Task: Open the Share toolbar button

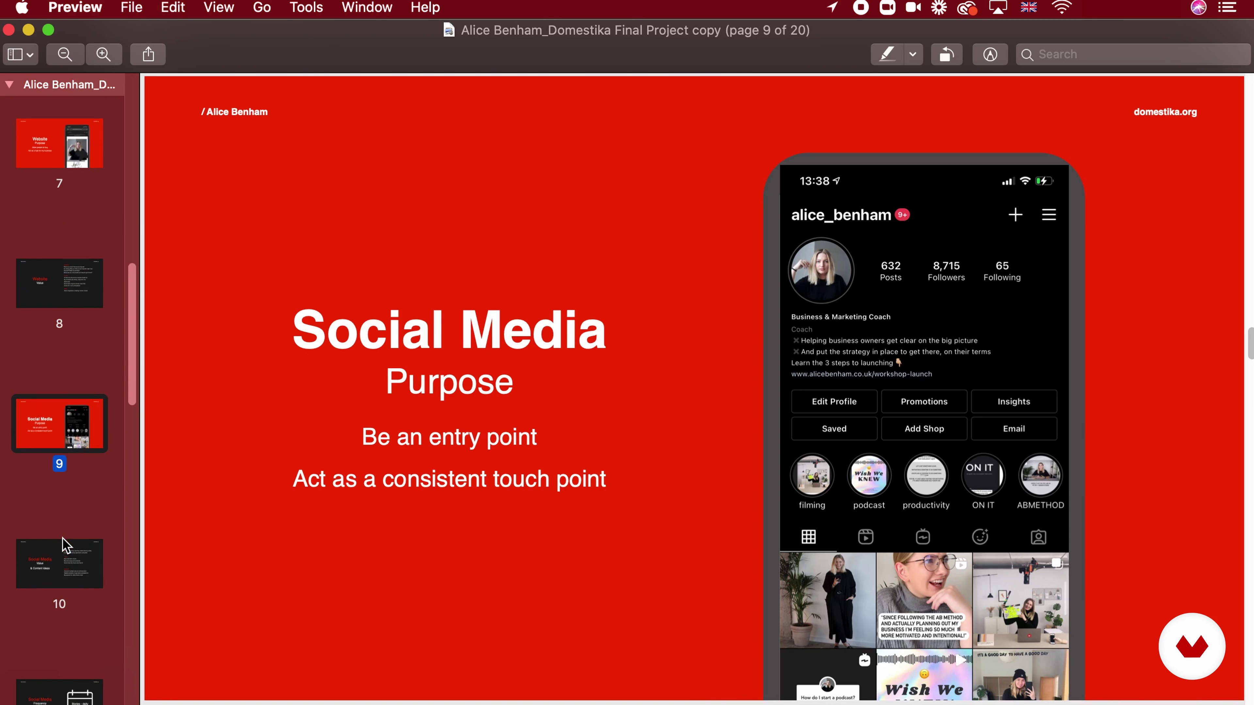Action: coord(148,54)
